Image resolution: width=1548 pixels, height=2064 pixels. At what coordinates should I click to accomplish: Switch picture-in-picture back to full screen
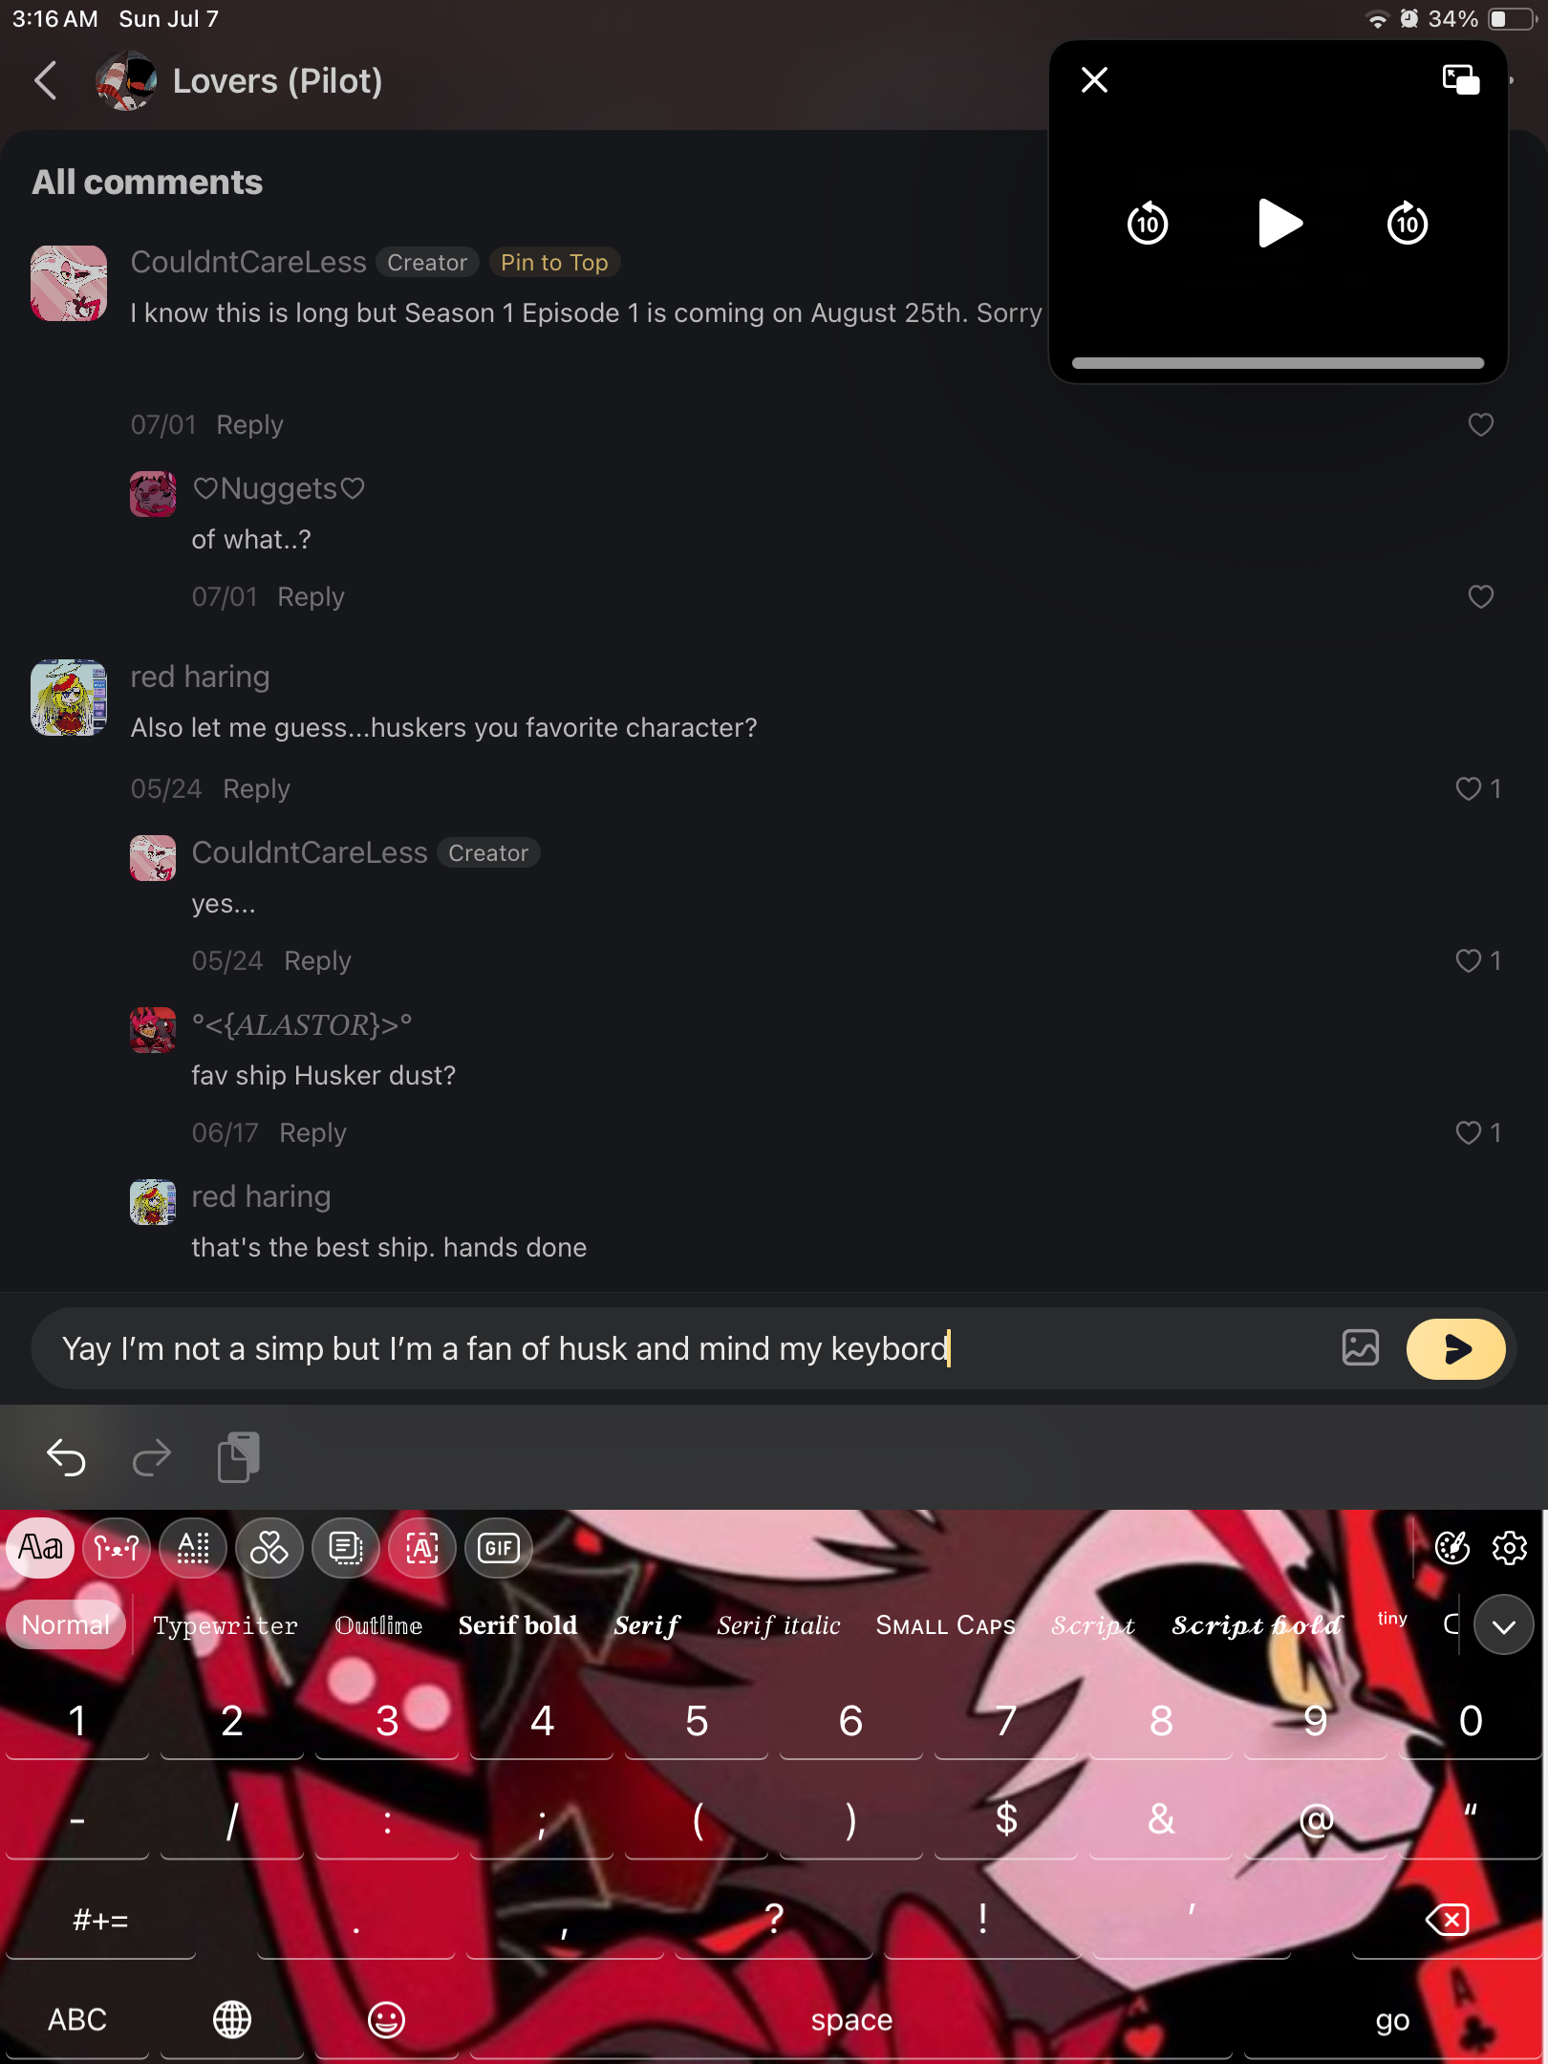(1460, 79)
